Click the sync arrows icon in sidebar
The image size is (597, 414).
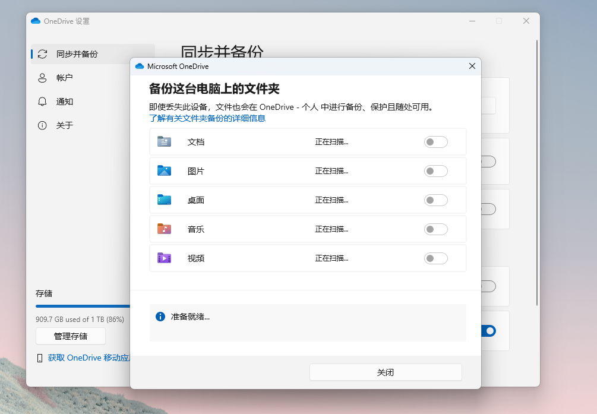pyautogui.click(x=42, y=54)
